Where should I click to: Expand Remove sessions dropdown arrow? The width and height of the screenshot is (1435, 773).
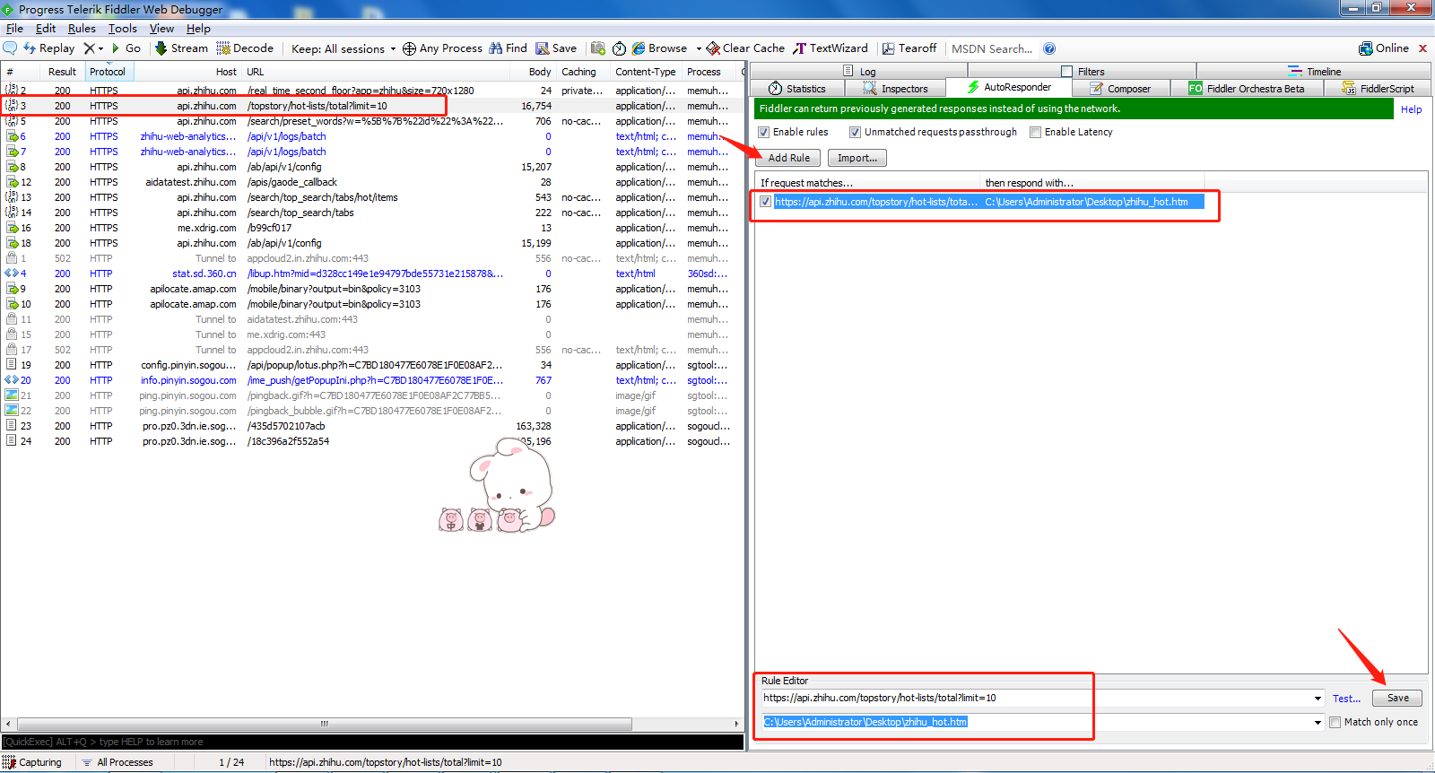(x=100, y=48)
